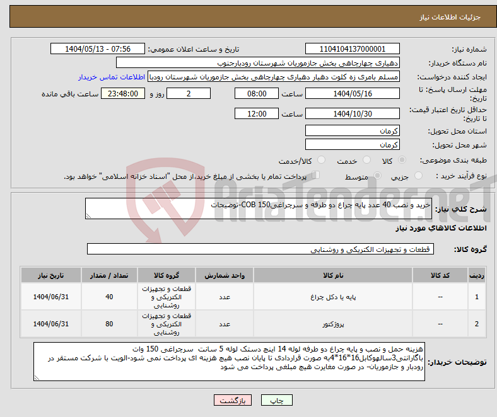Image resolution: width=497 pixels, height=417 pixels.
Task: Click the goods group cell in row 2
Action: [167, 324]
